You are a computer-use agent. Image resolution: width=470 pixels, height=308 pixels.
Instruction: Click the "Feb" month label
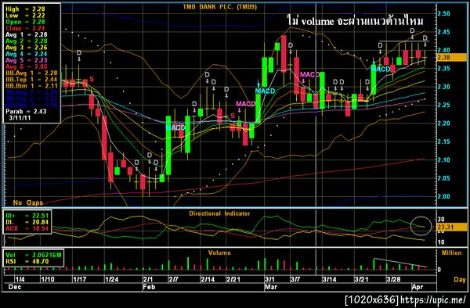149,287
